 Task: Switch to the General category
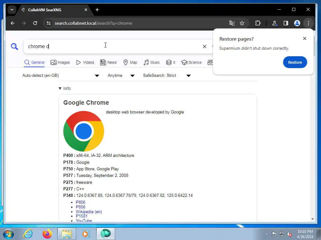coord(34,62)
